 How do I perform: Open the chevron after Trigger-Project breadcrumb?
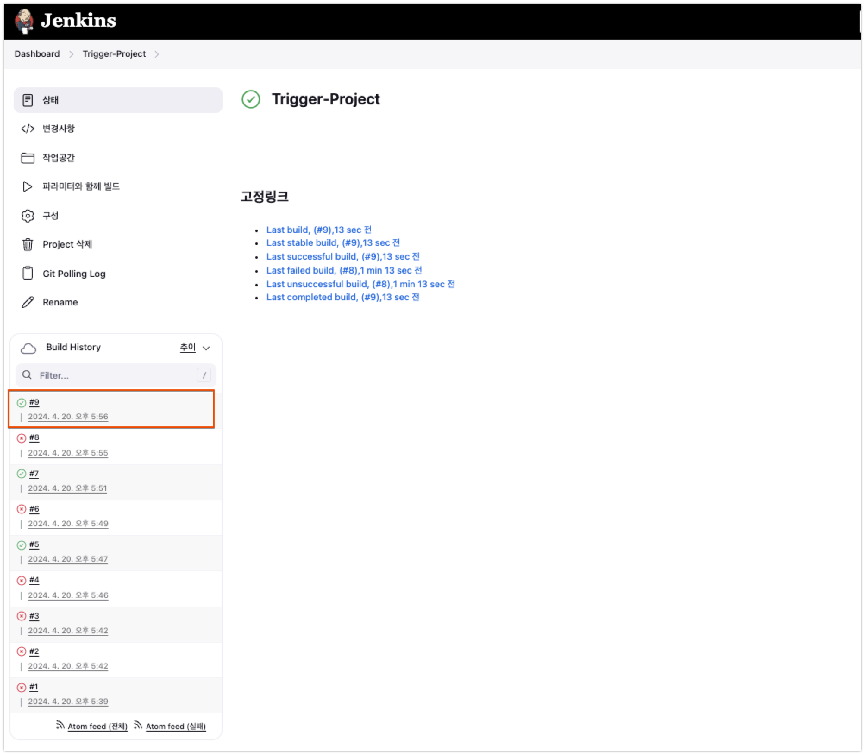[157, 54]
